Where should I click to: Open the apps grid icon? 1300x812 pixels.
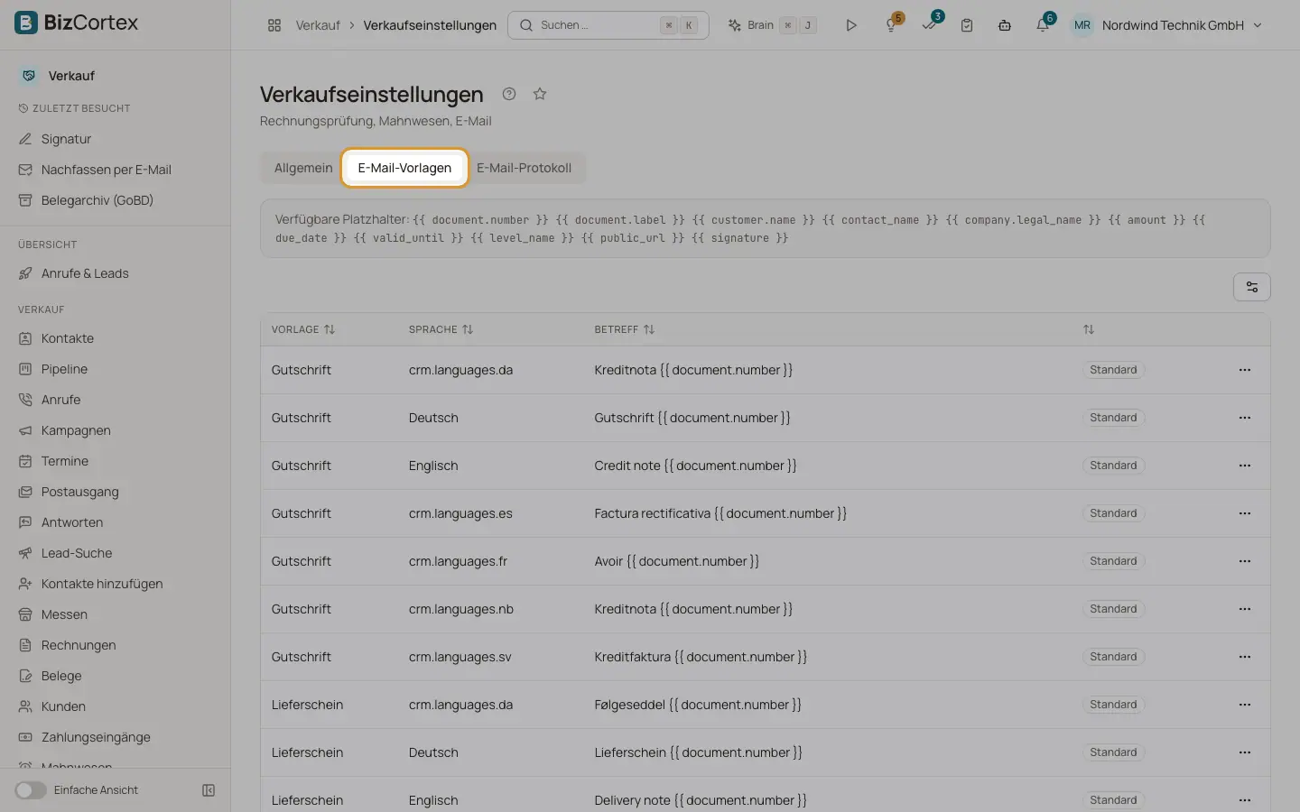274,25
